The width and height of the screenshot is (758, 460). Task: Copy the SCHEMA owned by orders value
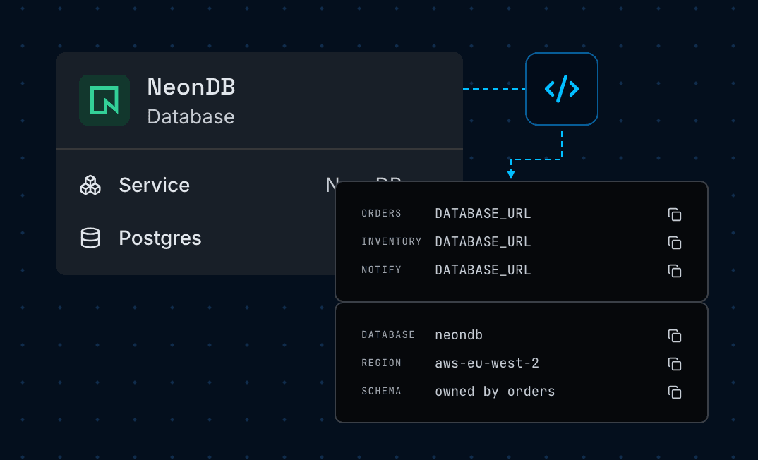(x=675, y=392)
